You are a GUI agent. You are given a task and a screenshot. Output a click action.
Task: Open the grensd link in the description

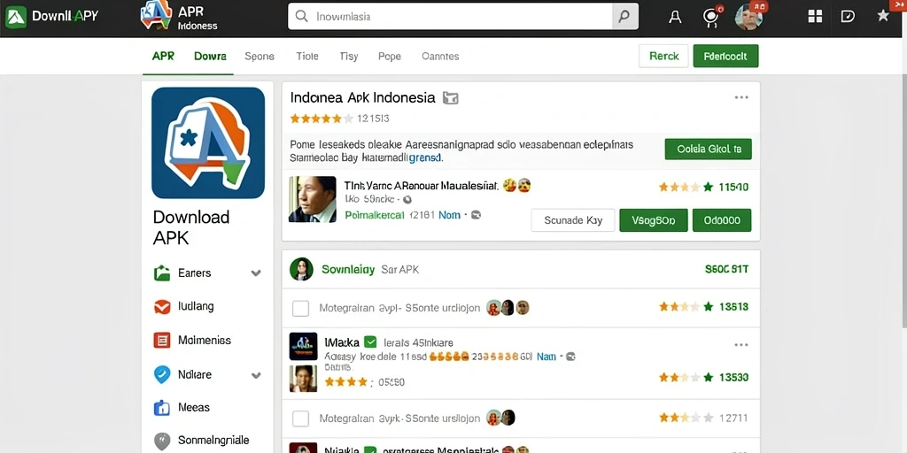click(x=425, y=157)
